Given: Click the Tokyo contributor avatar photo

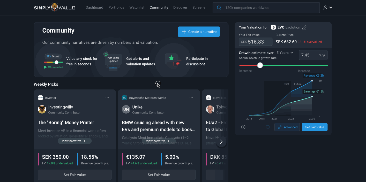Looking at the screenshot, I should 210,109.
